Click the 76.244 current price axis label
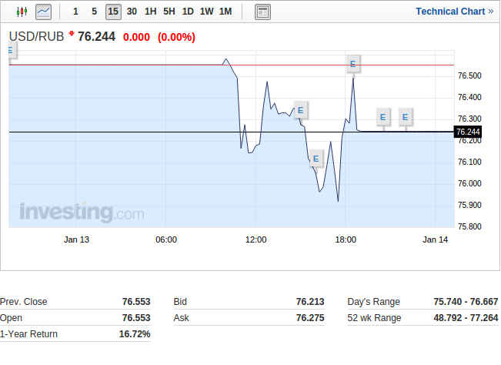This screenshot has height=365, width=501. pos(468,132)
